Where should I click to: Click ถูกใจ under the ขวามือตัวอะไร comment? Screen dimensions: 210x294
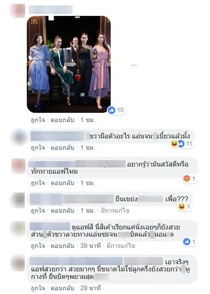point(38,148)
